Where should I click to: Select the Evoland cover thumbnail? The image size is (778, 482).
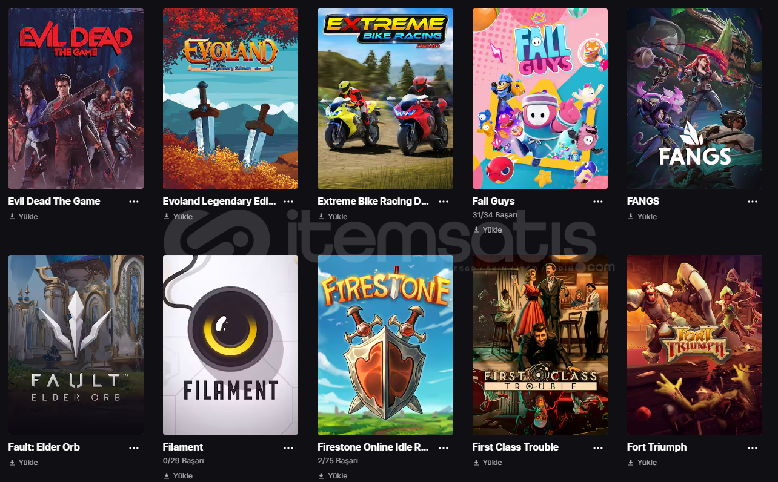click(x=230, y=99)
